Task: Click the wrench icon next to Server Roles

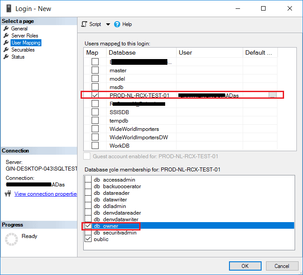Action: coord(6,36)
